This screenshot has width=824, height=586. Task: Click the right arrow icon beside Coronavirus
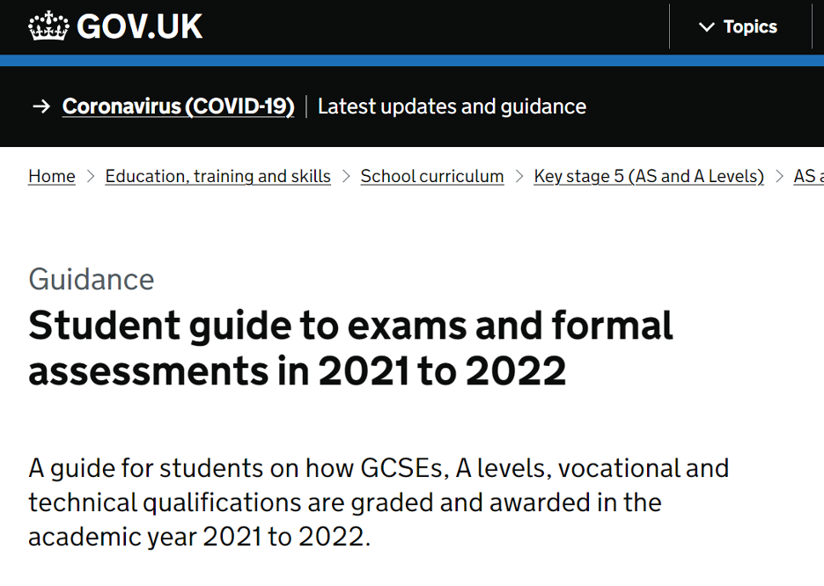point(41,106)
